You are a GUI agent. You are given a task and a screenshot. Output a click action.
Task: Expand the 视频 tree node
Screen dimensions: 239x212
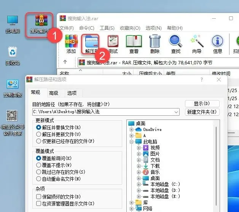click(x=139, y=148)
